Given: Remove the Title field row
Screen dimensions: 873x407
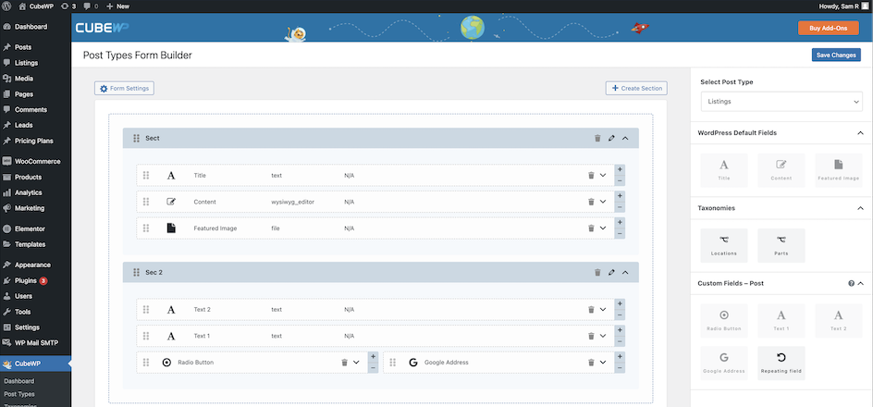Looking at the screenshot, I should 591,176.
